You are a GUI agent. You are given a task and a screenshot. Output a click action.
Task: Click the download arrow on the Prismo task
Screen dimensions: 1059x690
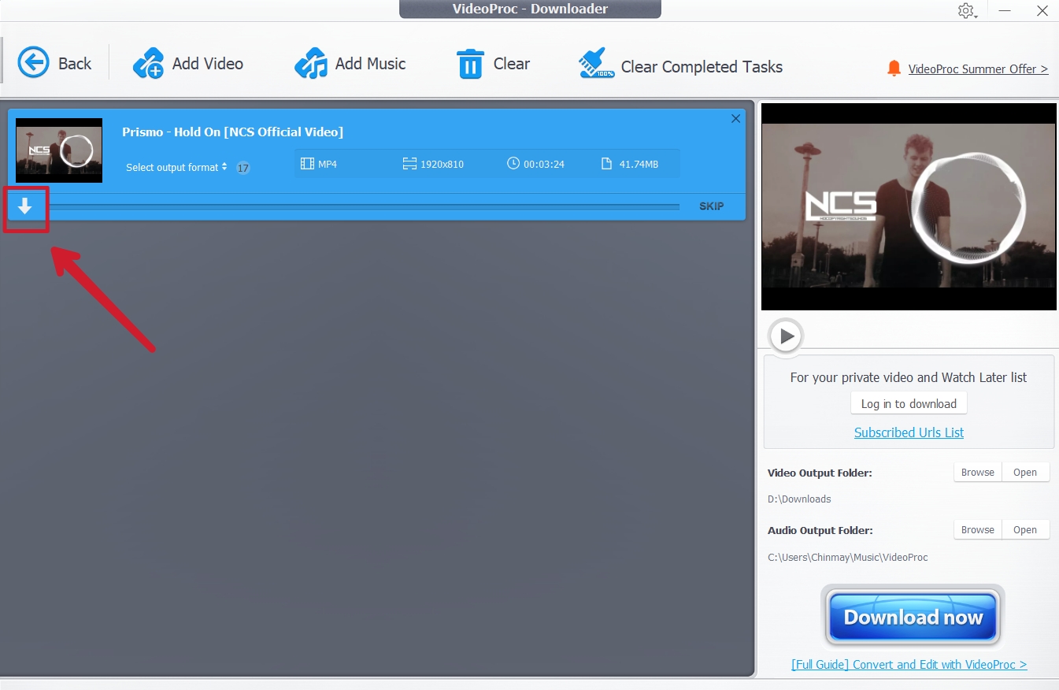pos(25,206)
